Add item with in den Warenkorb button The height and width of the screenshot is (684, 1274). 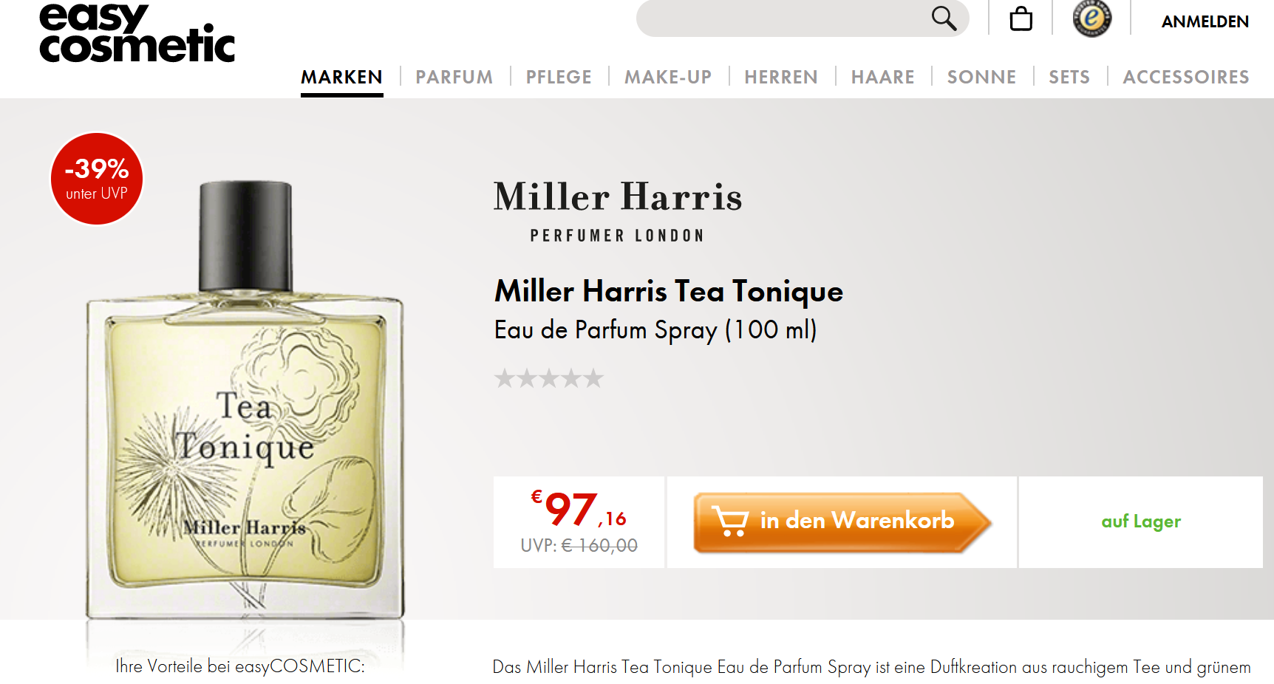click(842, 522)
